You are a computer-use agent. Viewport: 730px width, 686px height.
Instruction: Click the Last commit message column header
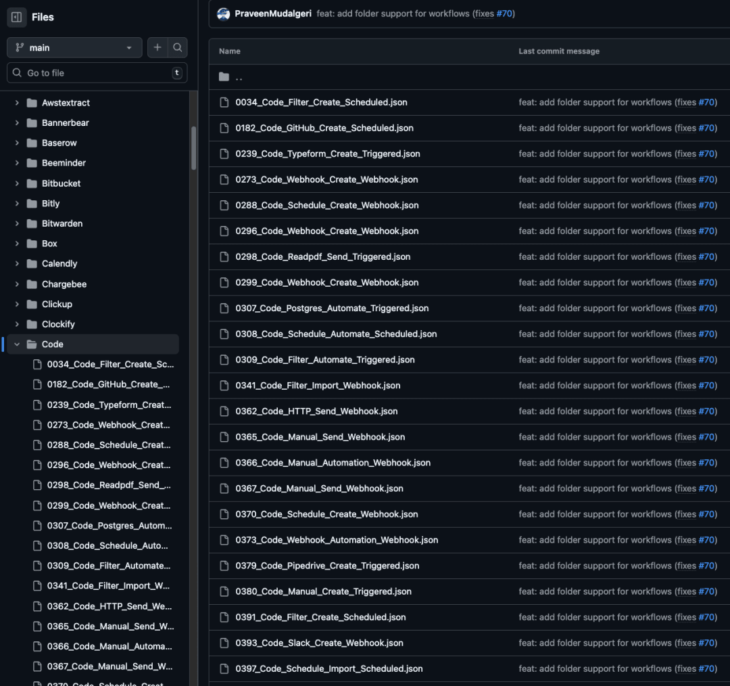pyautogui.click(x=559, y=51)
